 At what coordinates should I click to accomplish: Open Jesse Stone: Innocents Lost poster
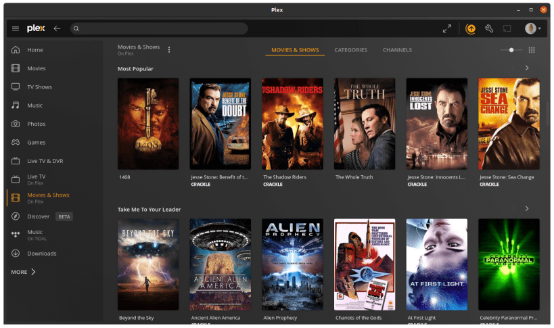click(437, 124)
